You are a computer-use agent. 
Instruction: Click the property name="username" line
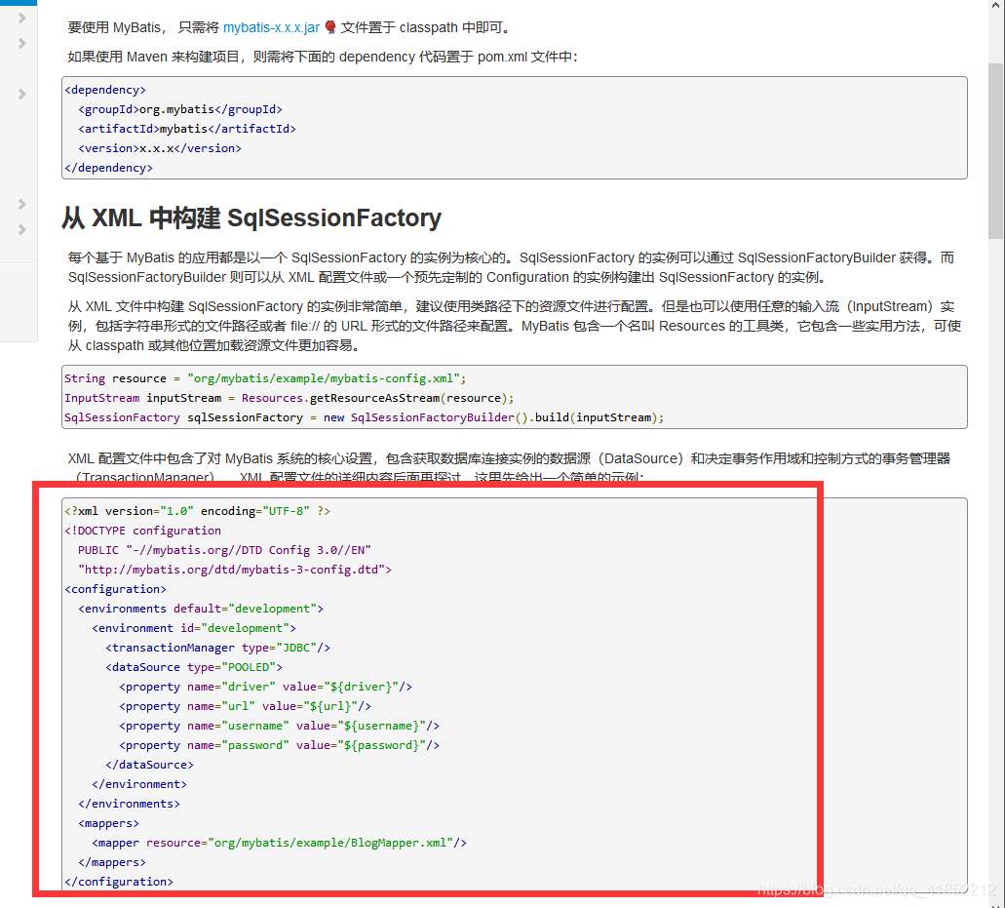point(279,726)
